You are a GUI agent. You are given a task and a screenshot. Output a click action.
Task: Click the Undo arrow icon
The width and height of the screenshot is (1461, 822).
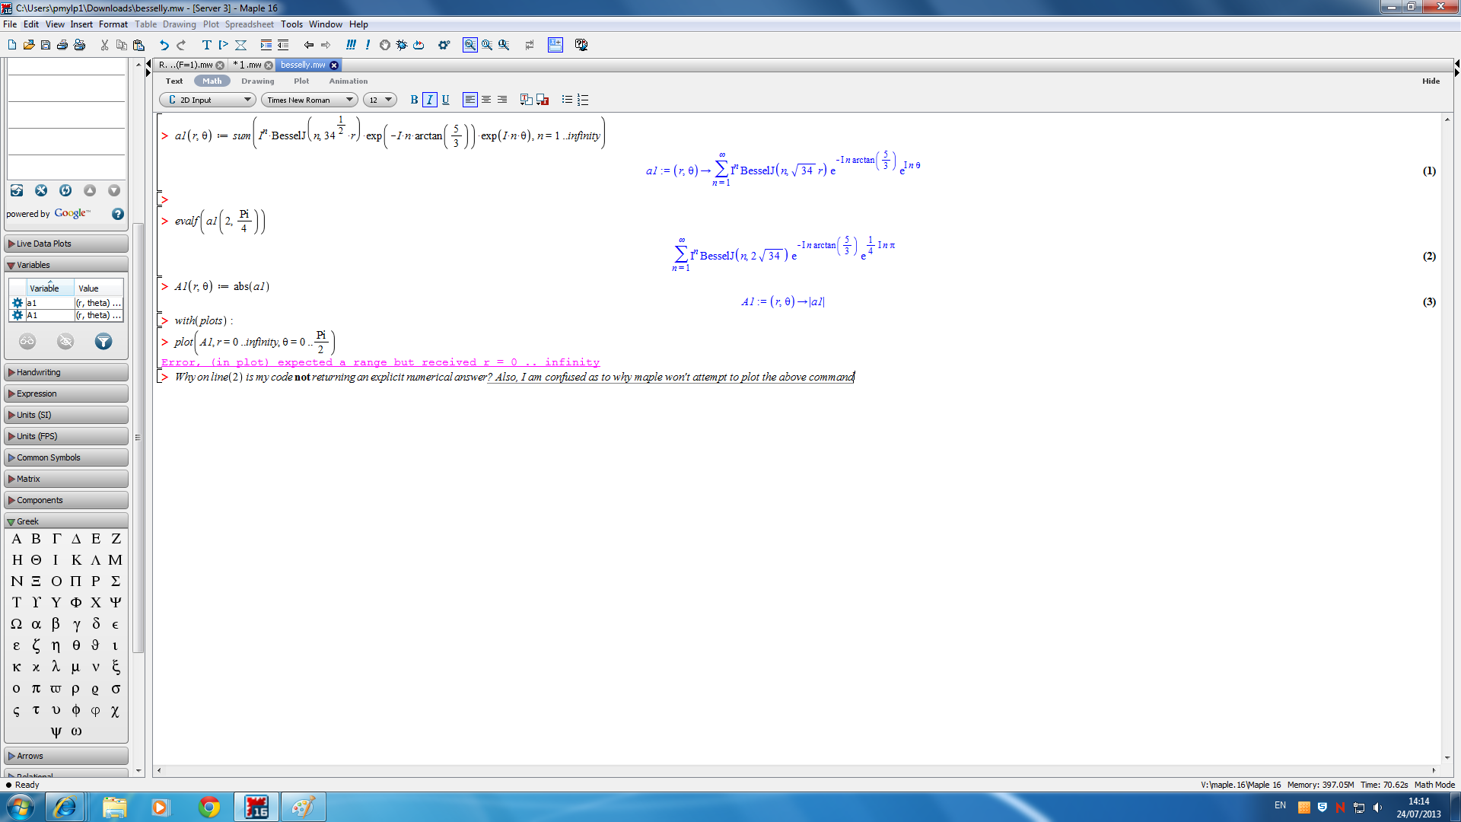point(164,45)
